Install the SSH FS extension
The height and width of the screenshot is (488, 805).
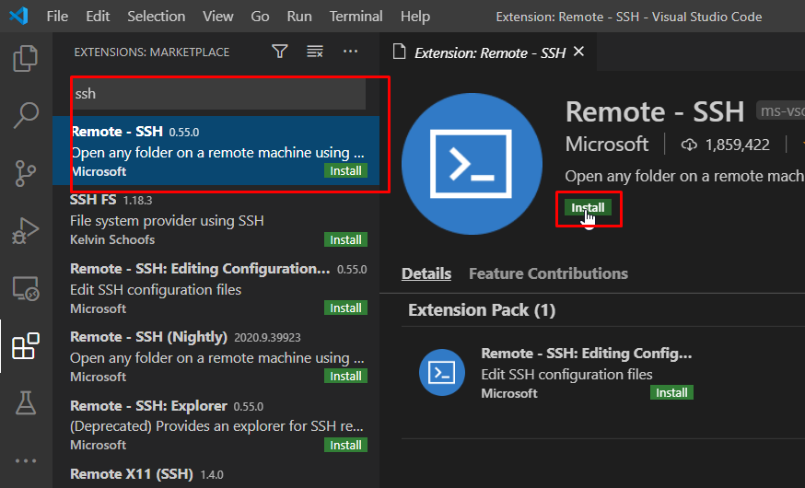(x=345, y=239)
